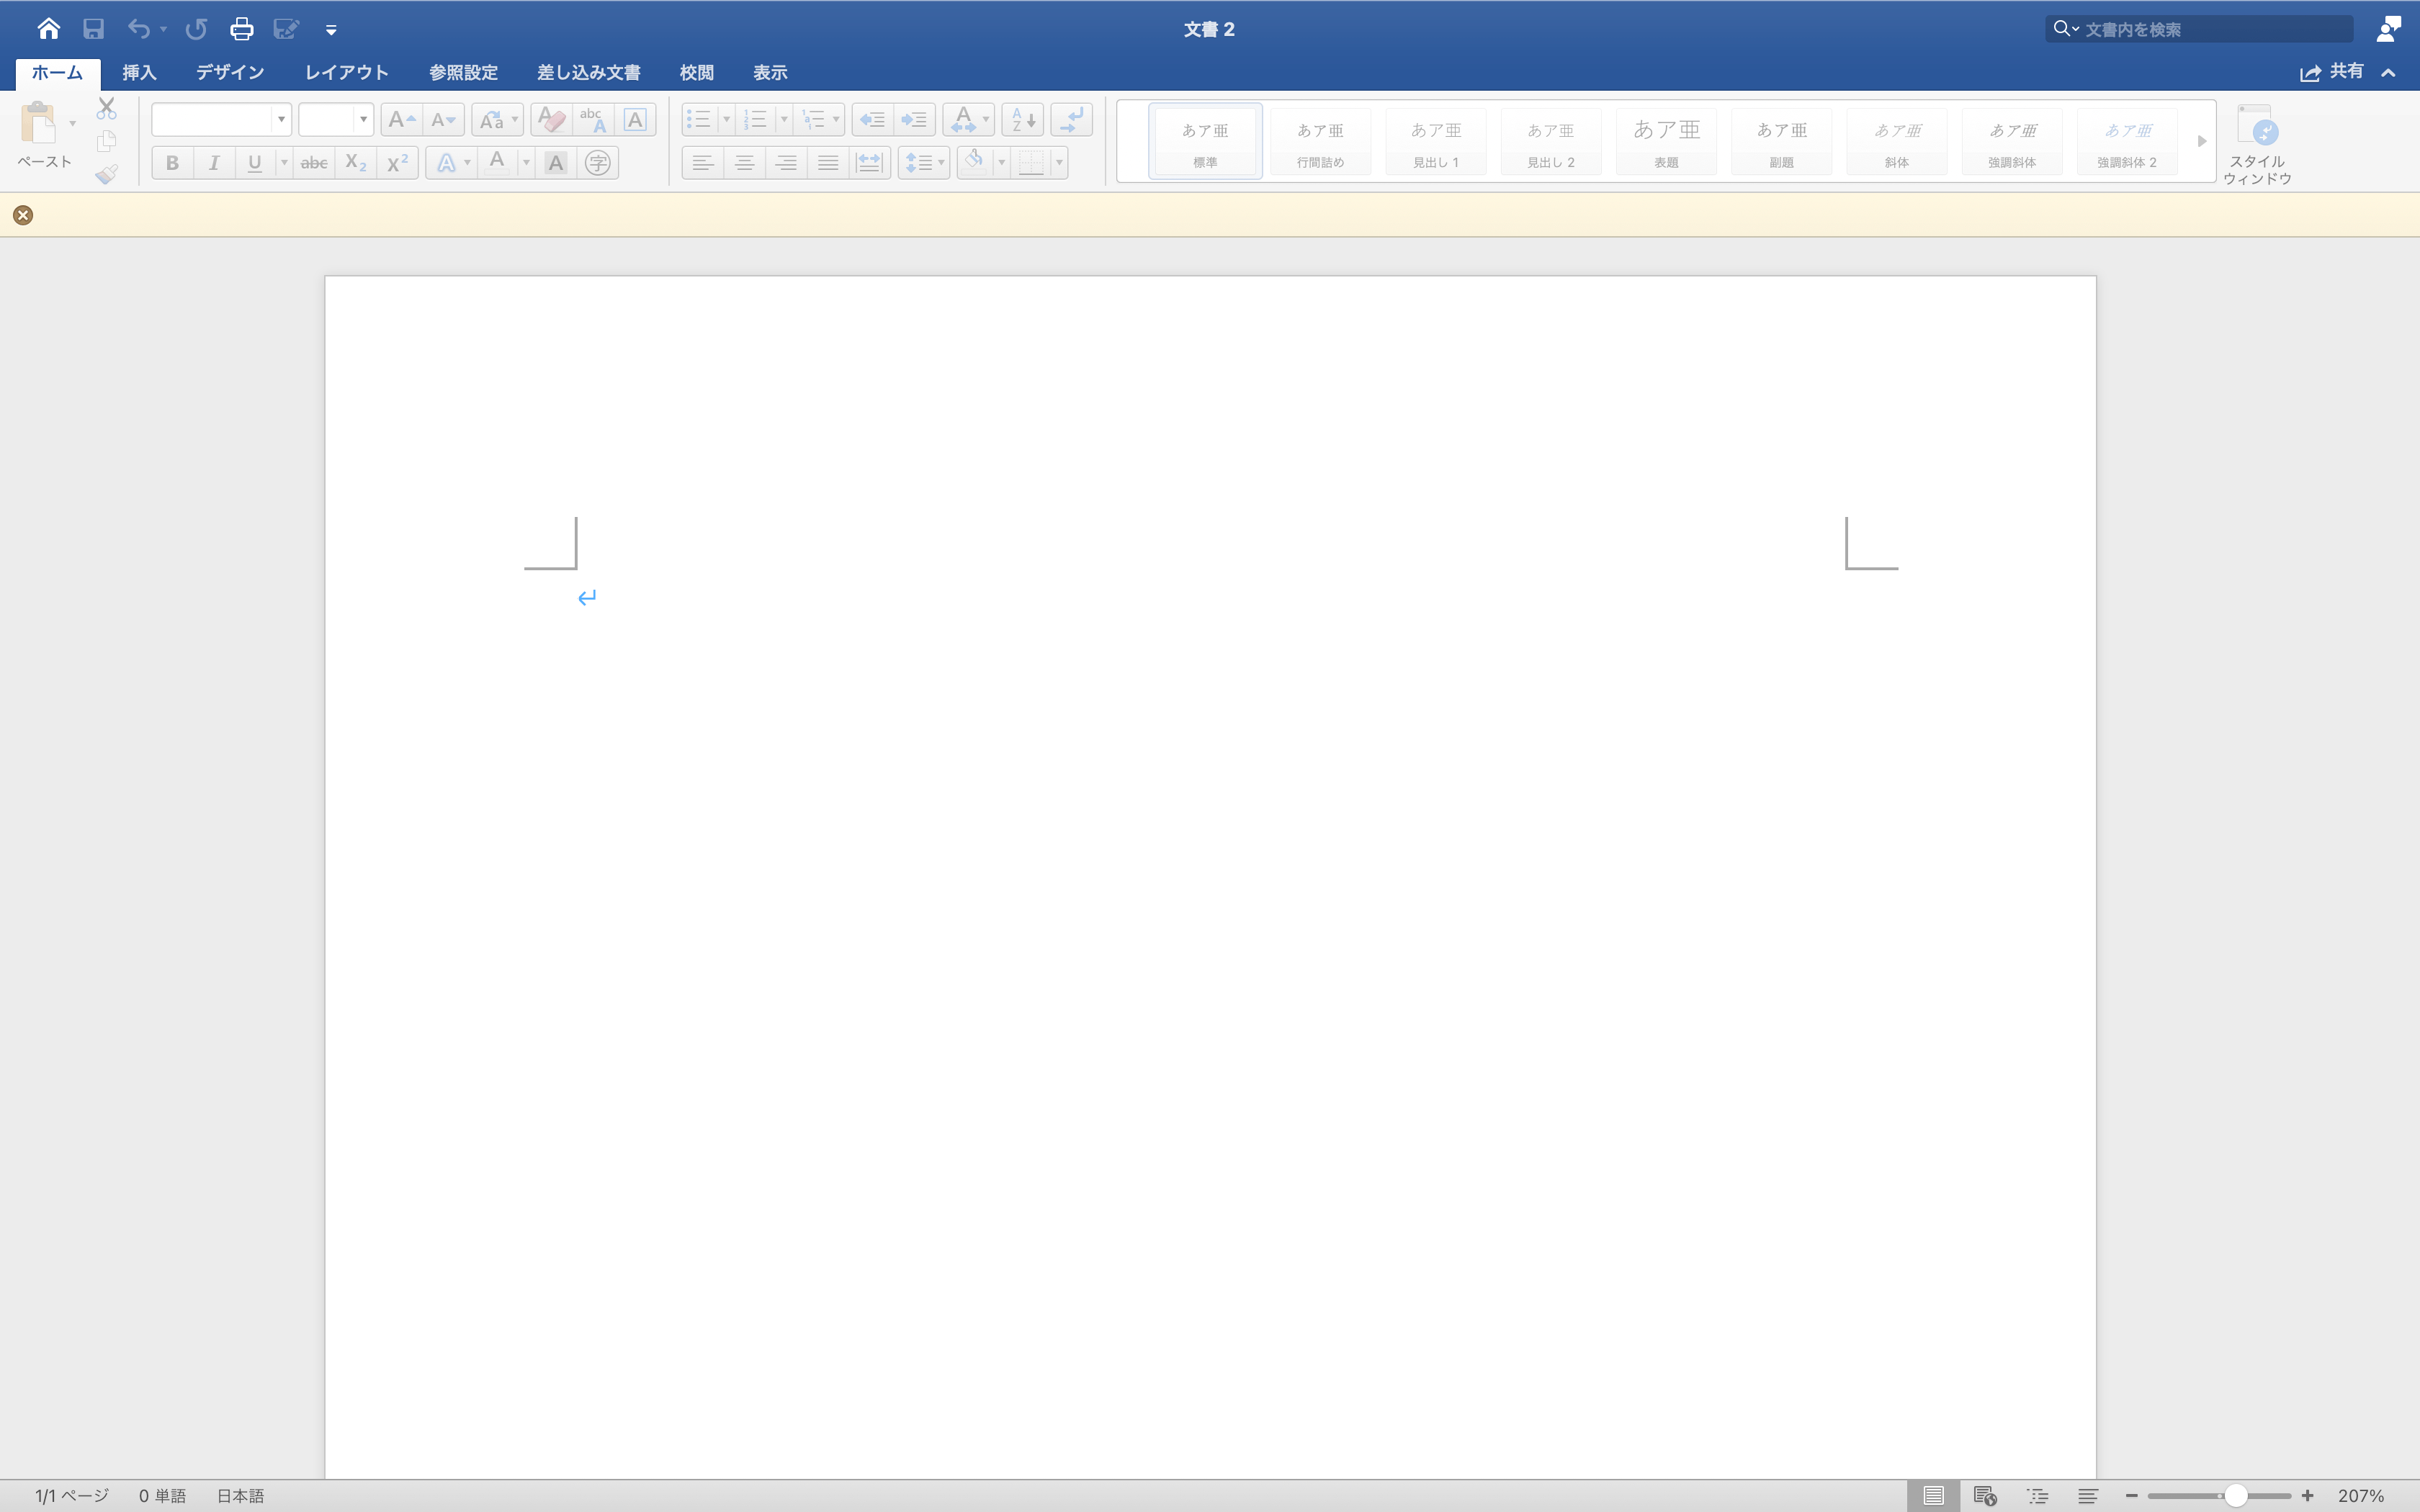Open font color dropdown arrow
Viewport: 2420px width, 1512px height.
526,163
